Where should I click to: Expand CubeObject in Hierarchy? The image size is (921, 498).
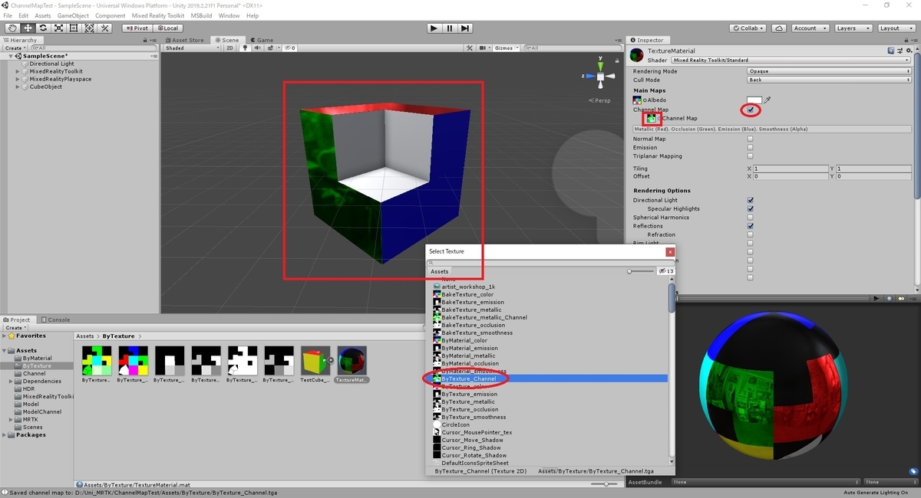click(18, 87)
